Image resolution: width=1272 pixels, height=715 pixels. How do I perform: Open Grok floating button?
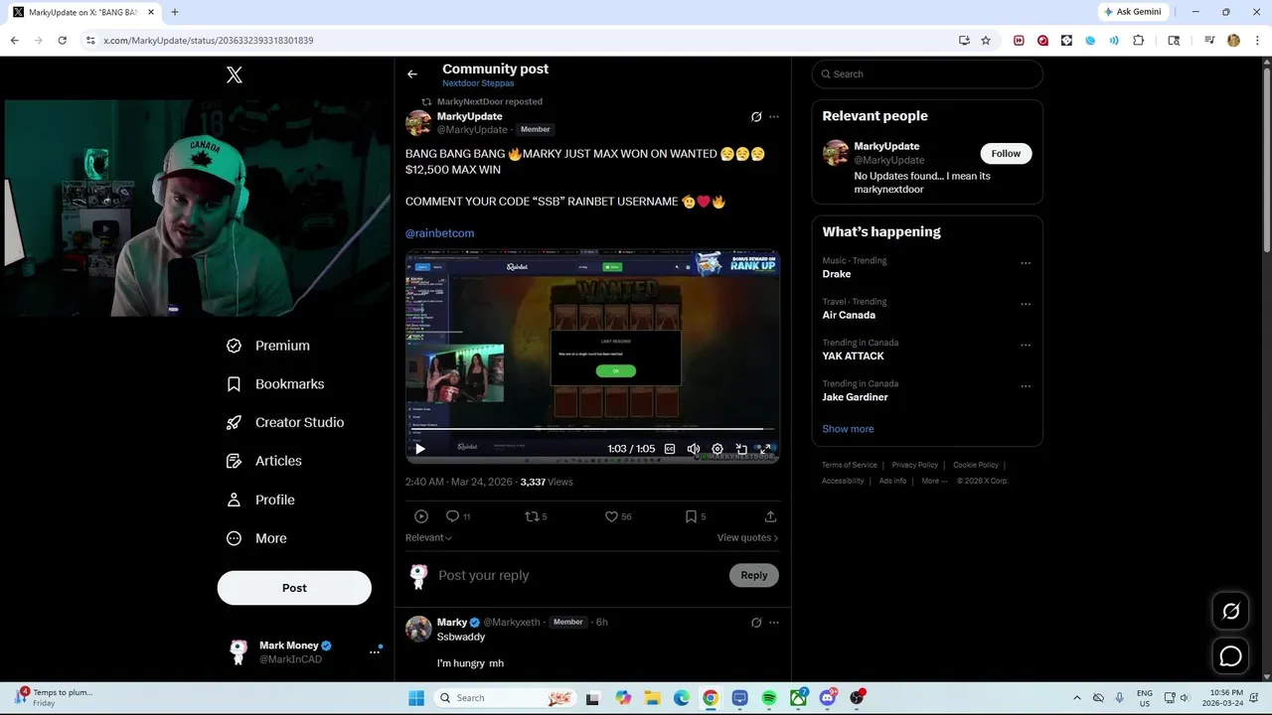click(x=1230, y=612)
